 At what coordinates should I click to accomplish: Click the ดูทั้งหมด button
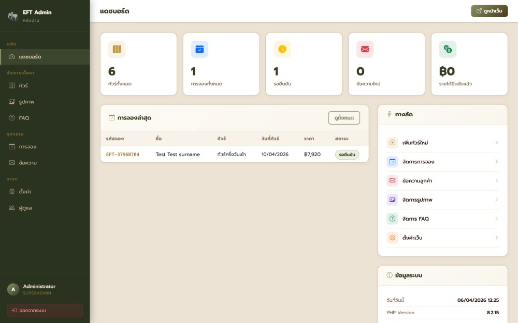click(x=344, y=118)
